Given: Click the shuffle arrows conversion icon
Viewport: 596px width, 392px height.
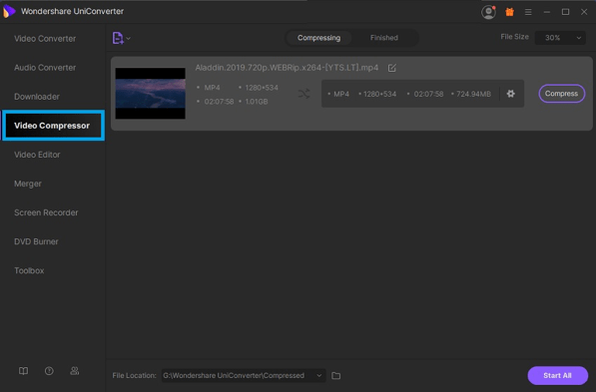Looking at the screenshot, I should click(303, 94).
